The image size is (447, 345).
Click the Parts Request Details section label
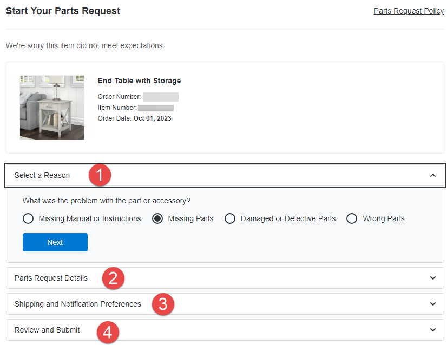pyautogui.click(x=51, y=278)
